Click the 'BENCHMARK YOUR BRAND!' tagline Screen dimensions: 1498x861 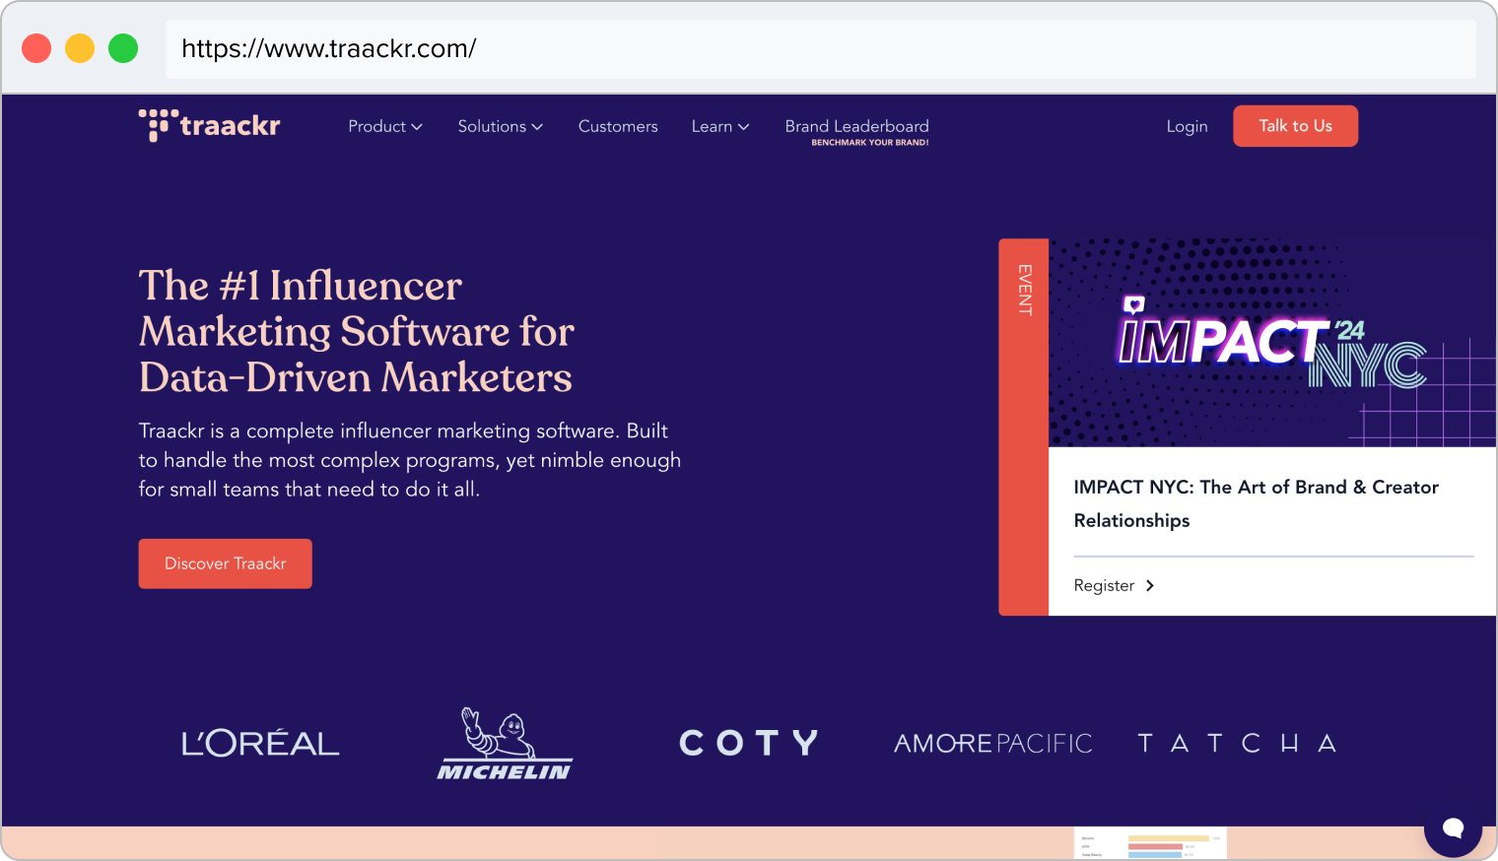(x=870, y=143)
